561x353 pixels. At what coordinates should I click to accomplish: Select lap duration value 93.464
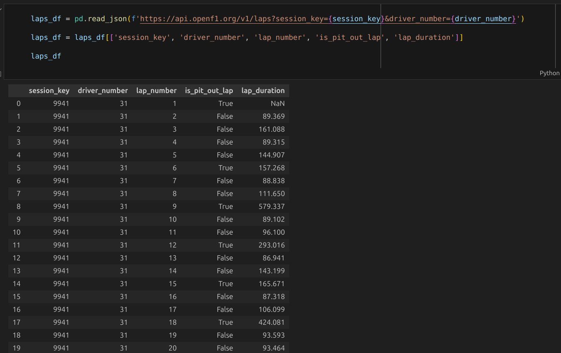274,348
